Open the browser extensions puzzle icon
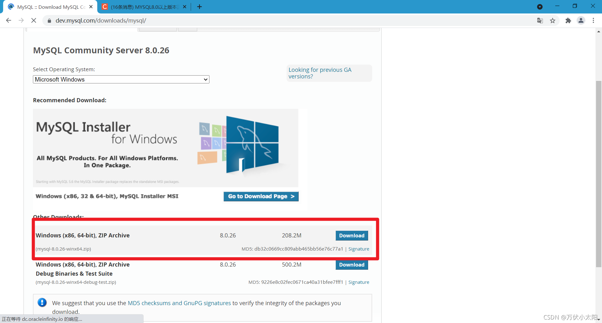Image resolution: width=602 pixels, height=323 pixels. (568, 21)
